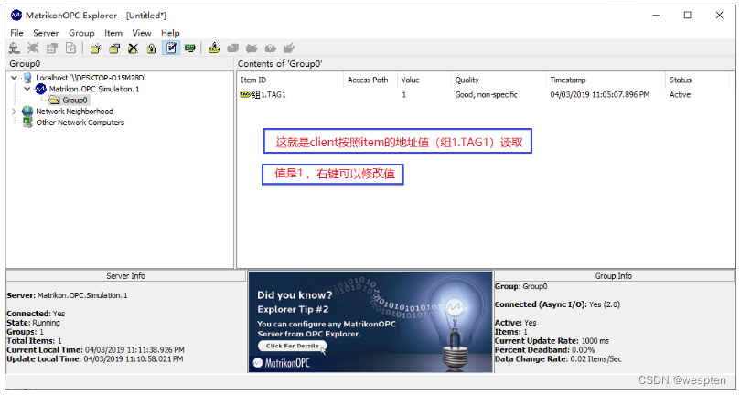Click the Group Info panel header

613,275
